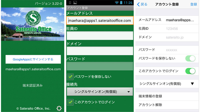The image size is (200, 112).
Task: Click the Android ドメイン input field
Action: [100, 51]
